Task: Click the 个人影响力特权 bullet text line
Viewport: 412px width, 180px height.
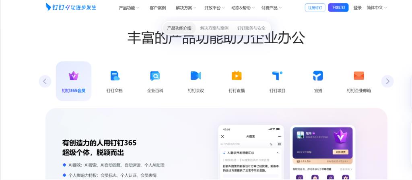Action: [x=113, y=175]
